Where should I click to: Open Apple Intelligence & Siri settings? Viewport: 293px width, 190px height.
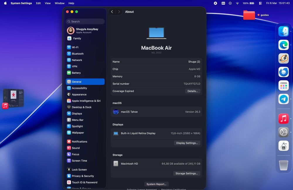click(x=85, y=101)
